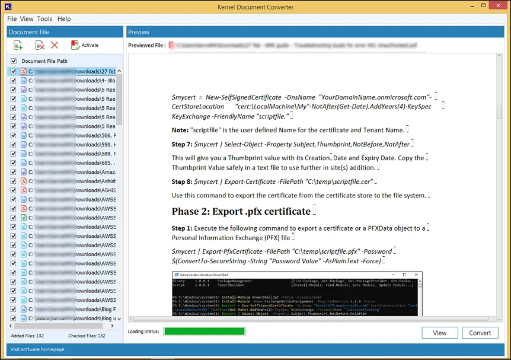
Task: Click the green Excel file icon in the list
Action: [24, 217]
